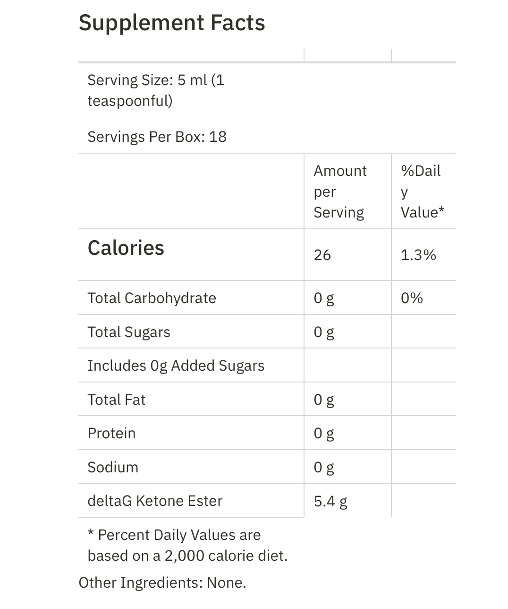508x609 pixels.
Task: Select the Total Carbohydrate row label
Action: point(152,298)
